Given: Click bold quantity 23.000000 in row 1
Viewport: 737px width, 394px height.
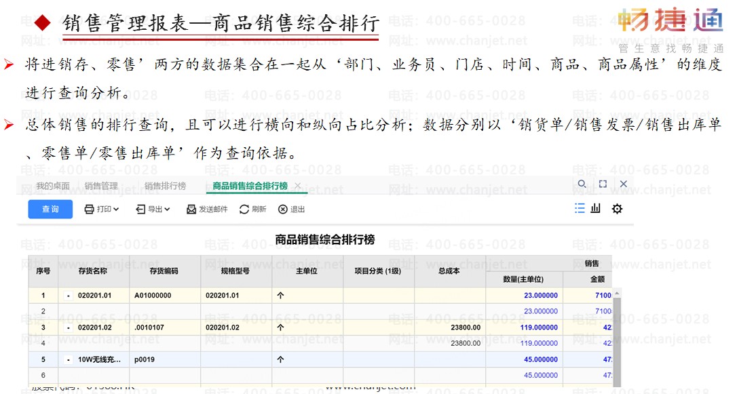Looking at the screenshot, I should point(540,296).
